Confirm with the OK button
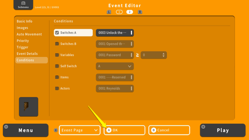Image resolution: width=249 pixels, height=140 pixels. click(x=124, y=130)
